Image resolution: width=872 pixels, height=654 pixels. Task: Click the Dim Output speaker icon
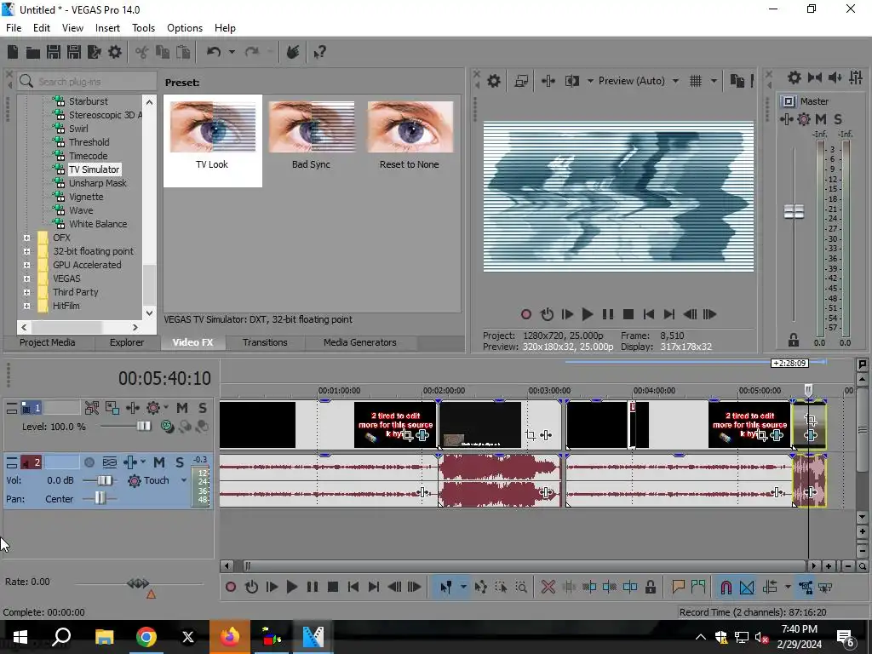click(x=835, y=77)
